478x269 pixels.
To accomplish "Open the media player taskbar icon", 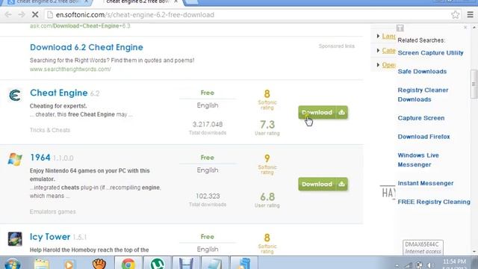I will coord(69,264).
